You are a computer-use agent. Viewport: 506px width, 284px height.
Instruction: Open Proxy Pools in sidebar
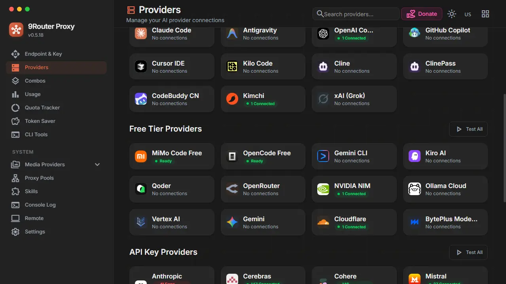click(x=56, y=178)
